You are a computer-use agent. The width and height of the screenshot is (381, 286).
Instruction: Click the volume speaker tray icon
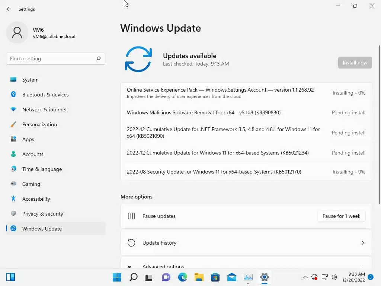(334, 277)
